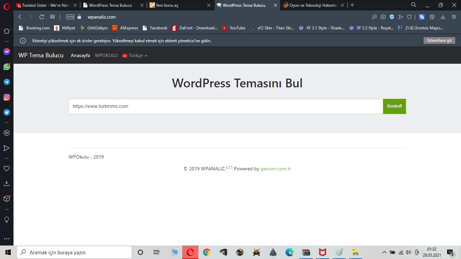This screenshot has width=461, height=259.
Task: Open the ad blocker shield icon
Action: (392, 17)
